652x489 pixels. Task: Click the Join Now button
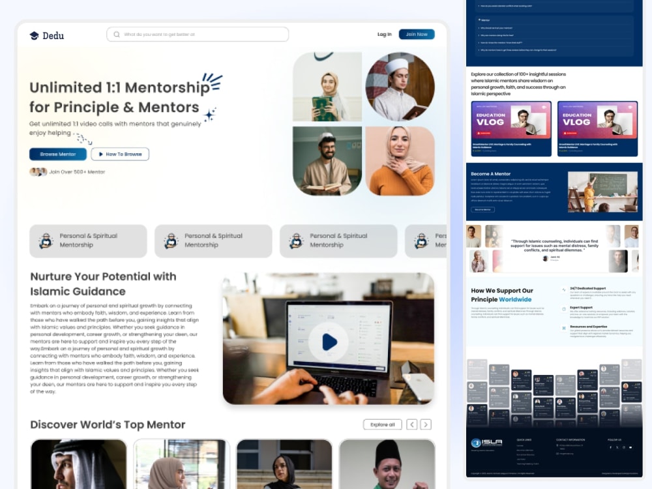(417, 34)
